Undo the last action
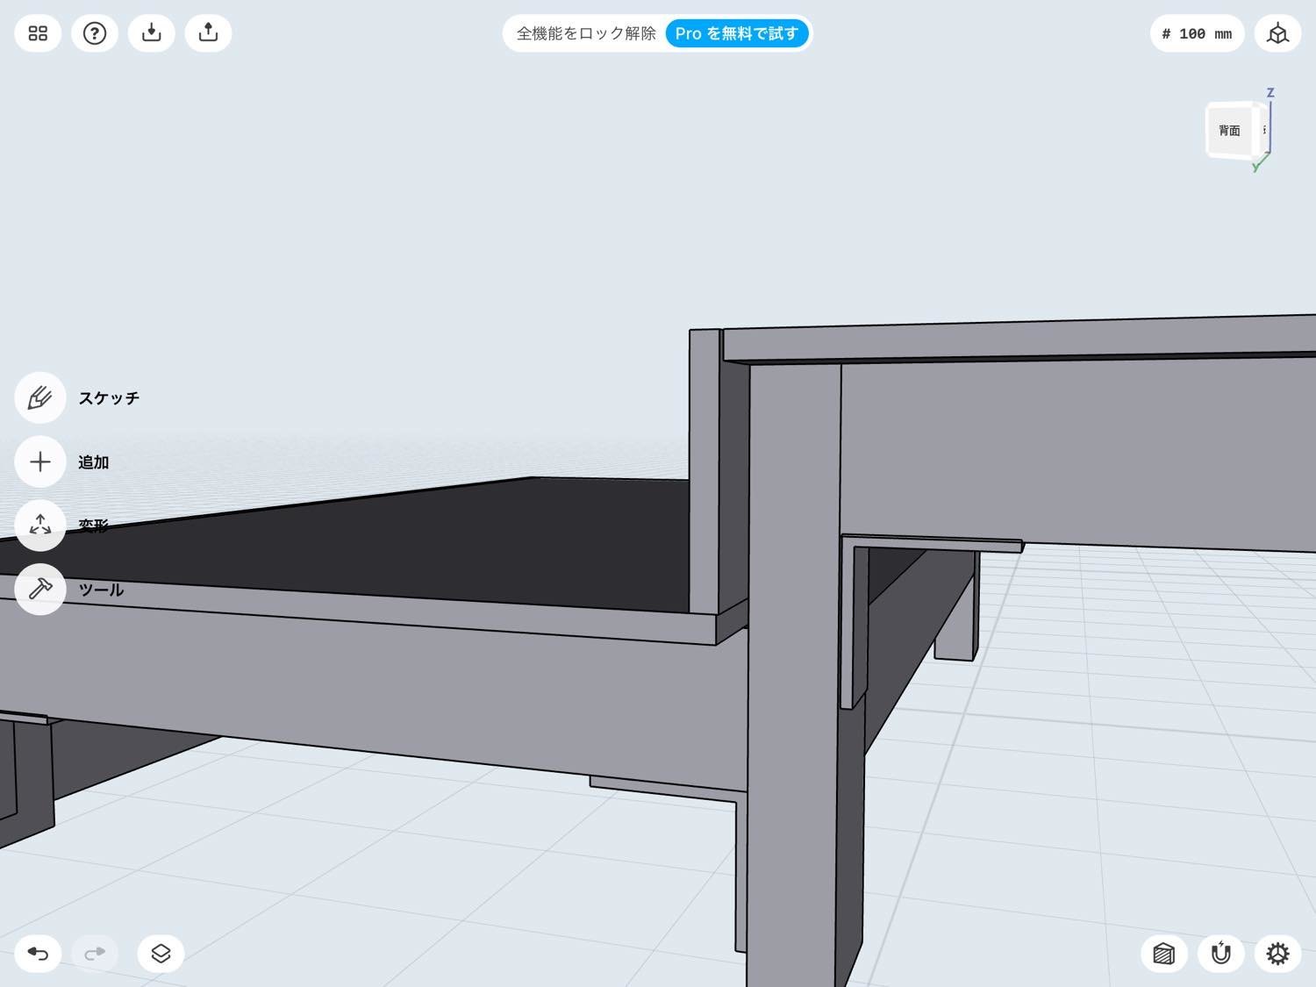The height and width of the screenshot is (987, 1316). [x=38, y=954]
